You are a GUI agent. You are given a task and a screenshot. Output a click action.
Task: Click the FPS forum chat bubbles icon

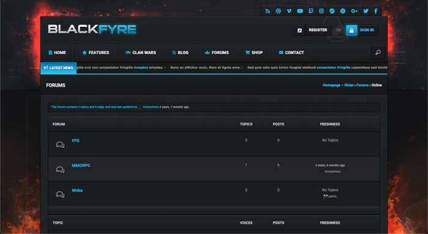coord(60,144)
